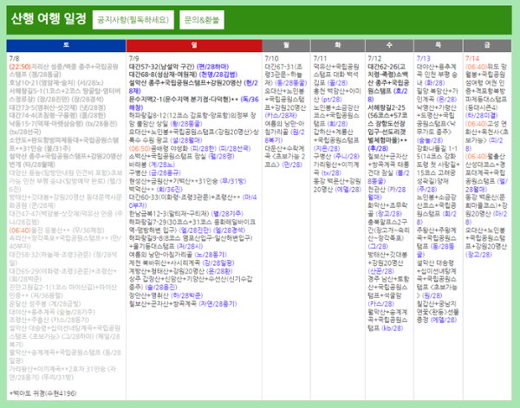This screenshot has width=520, height=408.
Task: Click the blue 7/13 date label
Action: [423, 58]
